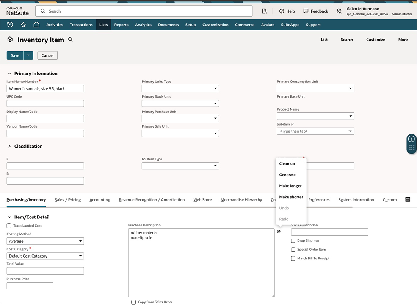Open the Recent Records history icon

(10, 25)
